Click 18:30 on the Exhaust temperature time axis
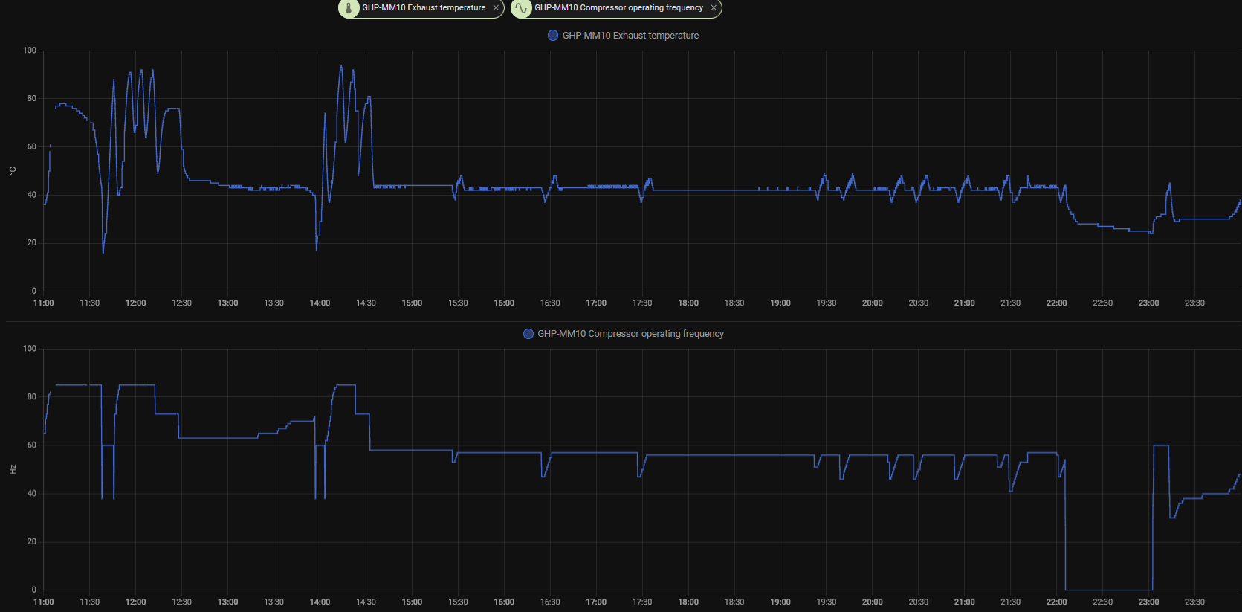1242x612 pixels. tap(734, 303)
